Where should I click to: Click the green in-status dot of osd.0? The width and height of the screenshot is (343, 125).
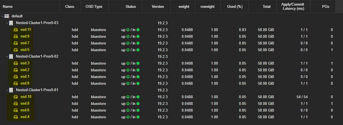pyautogui.click(x=138, y=83)
